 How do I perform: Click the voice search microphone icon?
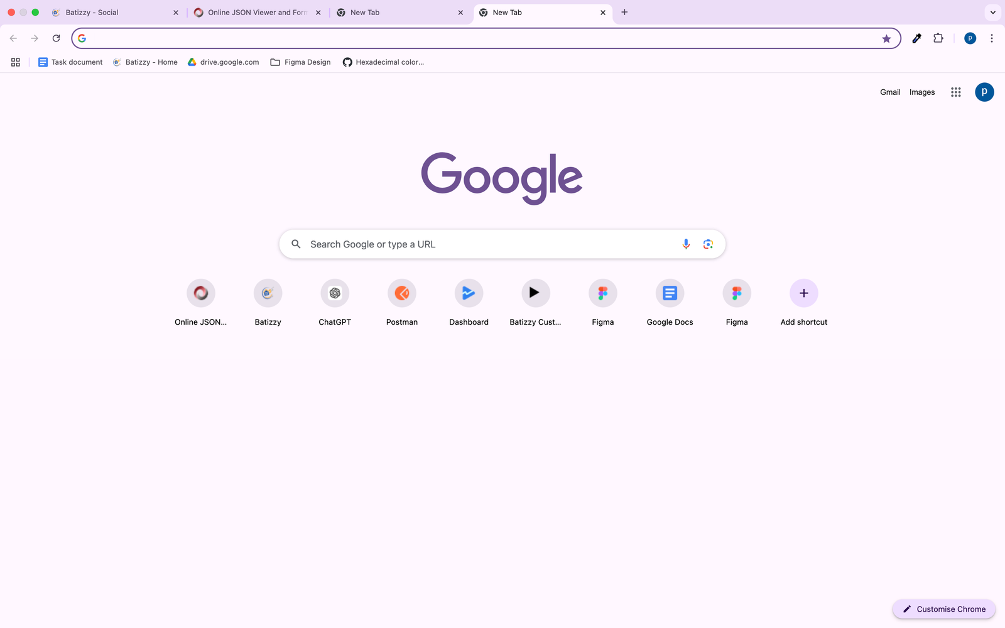(x=686, y=244)
